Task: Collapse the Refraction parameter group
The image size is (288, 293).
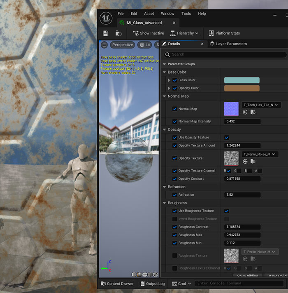Action: pyautogui.click(x=165, y=187)
